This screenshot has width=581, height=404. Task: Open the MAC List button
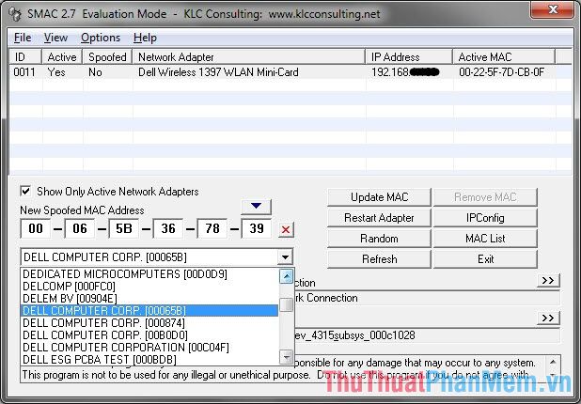coord(485,239)
